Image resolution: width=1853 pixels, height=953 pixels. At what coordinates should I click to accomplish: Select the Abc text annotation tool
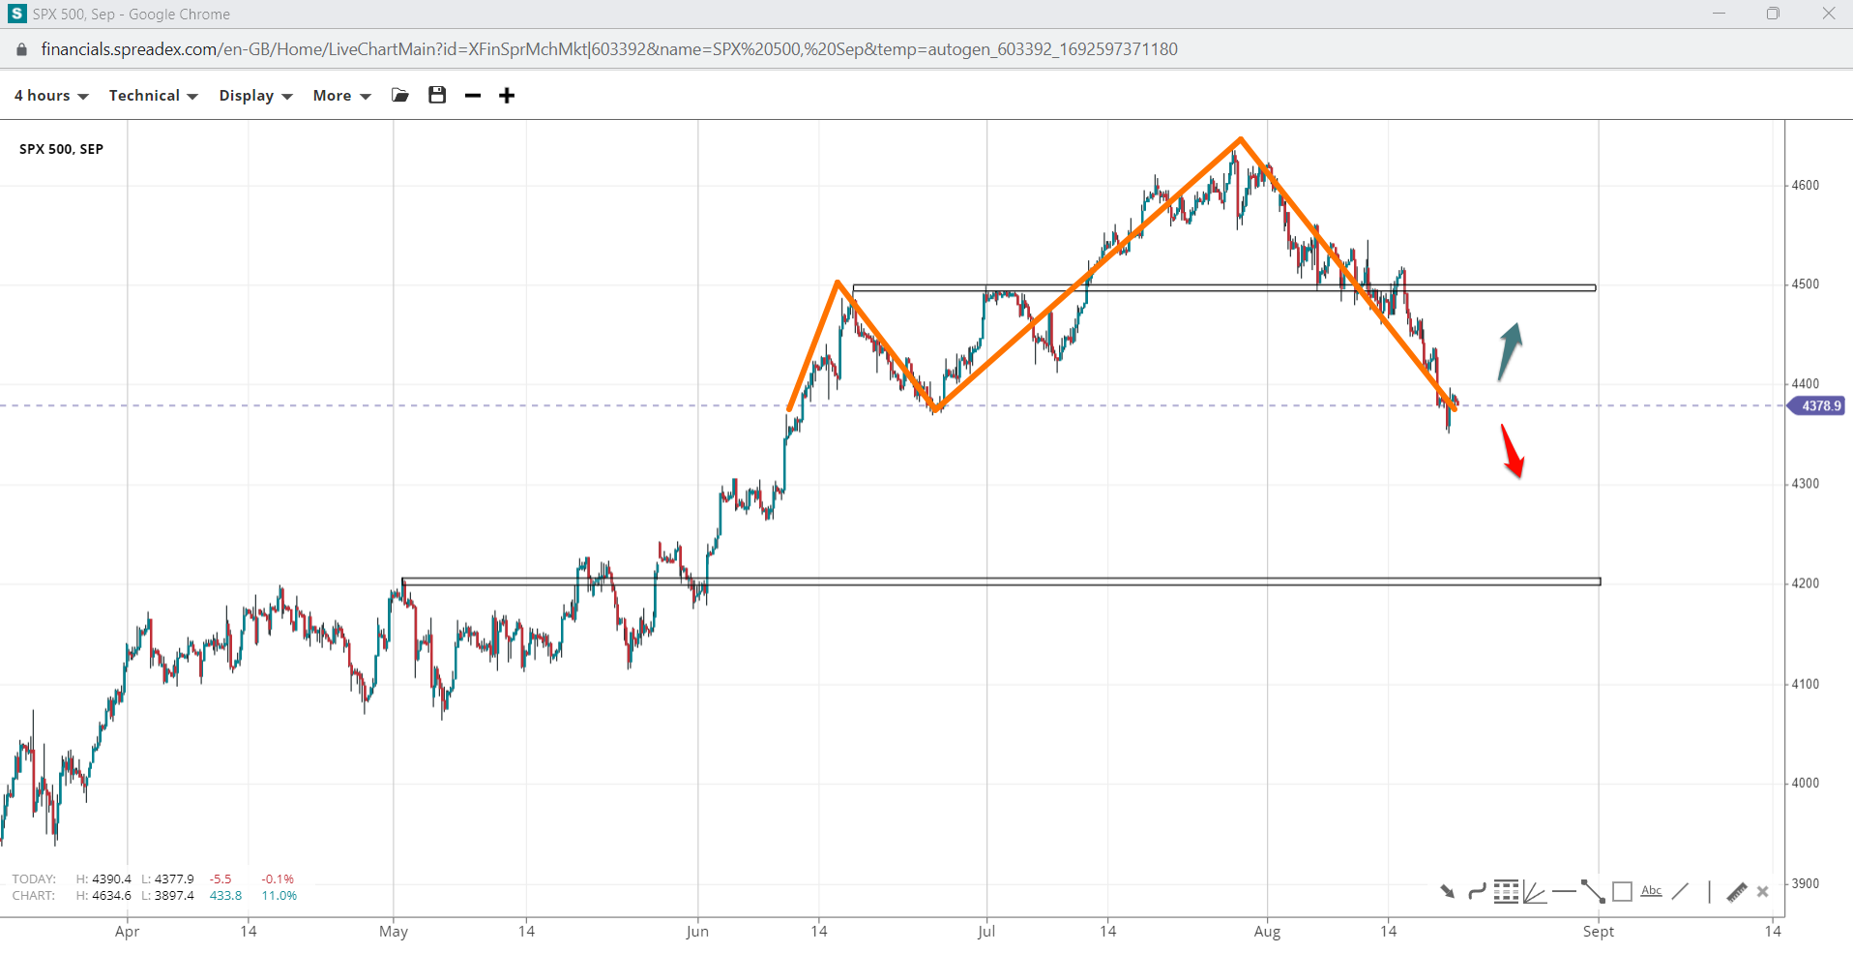[x=1652, y=891]
